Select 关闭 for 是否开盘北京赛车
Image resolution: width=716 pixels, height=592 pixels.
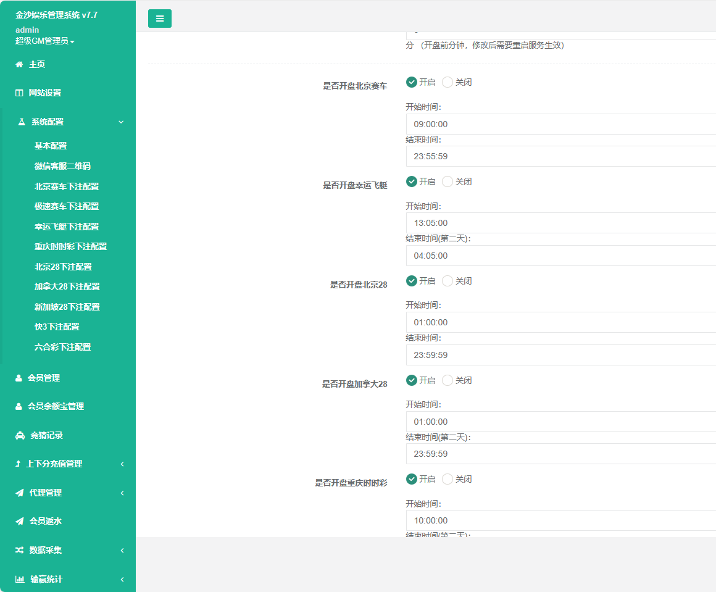tap(447, 82)
